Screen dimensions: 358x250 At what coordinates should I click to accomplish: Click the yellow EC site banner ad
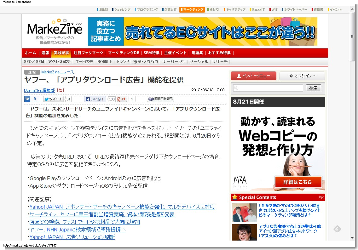pyautogui.click(x=203, y=31)
